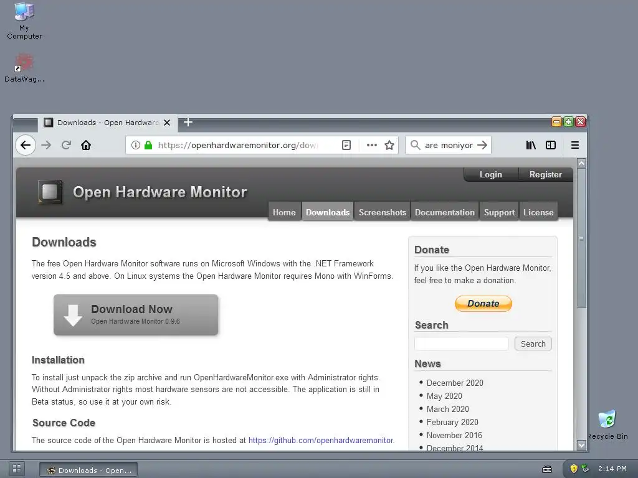Open the Screenshots navigation tab
This screenshot has height=478, width=638.
pos(383,212)
